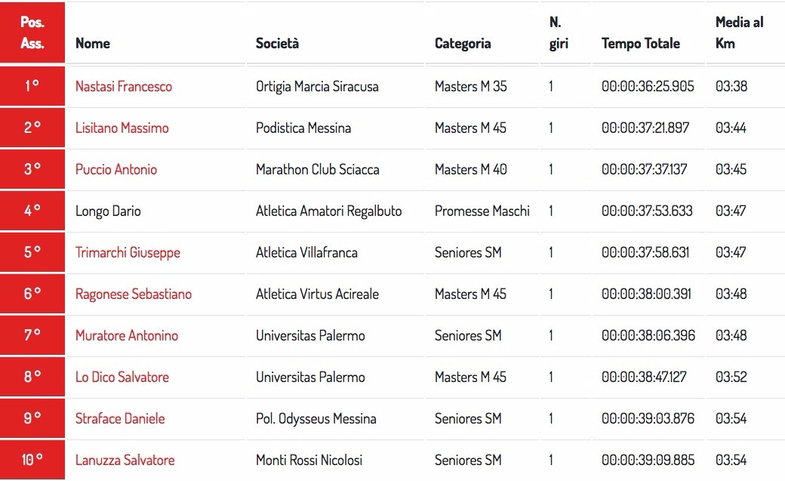This screenshot has width=785, height=481.
Task: Open the Lanuzza Salvatore runner link
Action: [x=125, y=460]
